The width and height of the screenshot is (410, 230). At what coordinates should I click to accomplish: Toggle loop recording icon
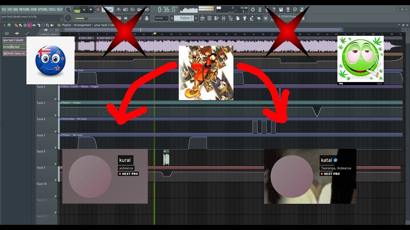(x=147, y=10)
